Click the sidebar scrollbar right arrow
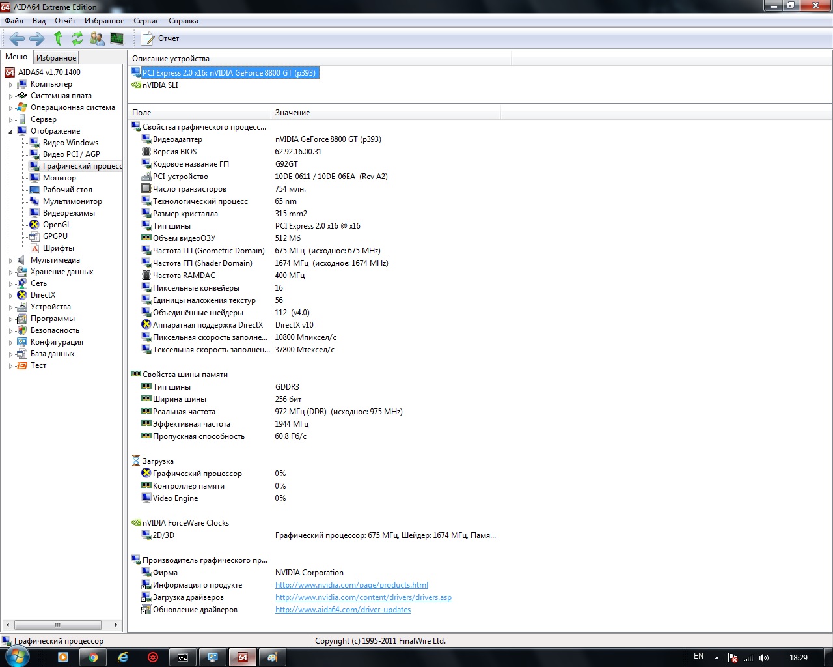Viewport: 833px width, 667px height. coord(116,625)
